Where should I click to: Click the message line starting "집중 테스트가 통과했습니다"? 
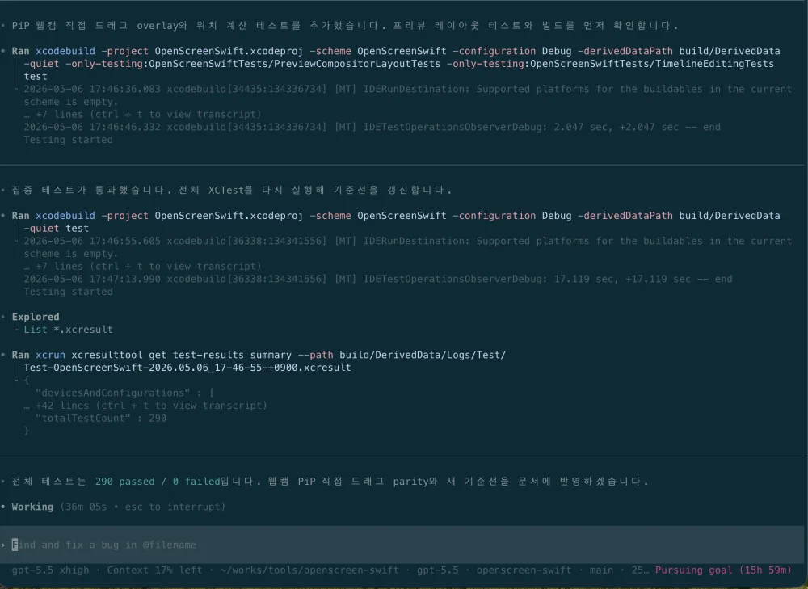point(231,190)
